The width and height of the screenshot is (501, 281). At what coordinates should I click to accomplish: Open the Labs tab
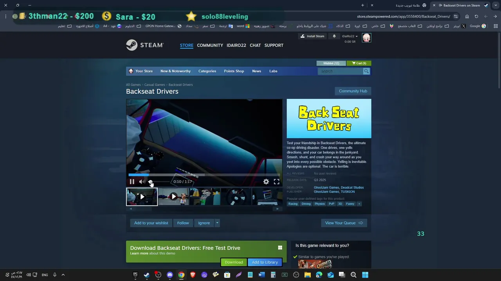(x=273, y=71)
